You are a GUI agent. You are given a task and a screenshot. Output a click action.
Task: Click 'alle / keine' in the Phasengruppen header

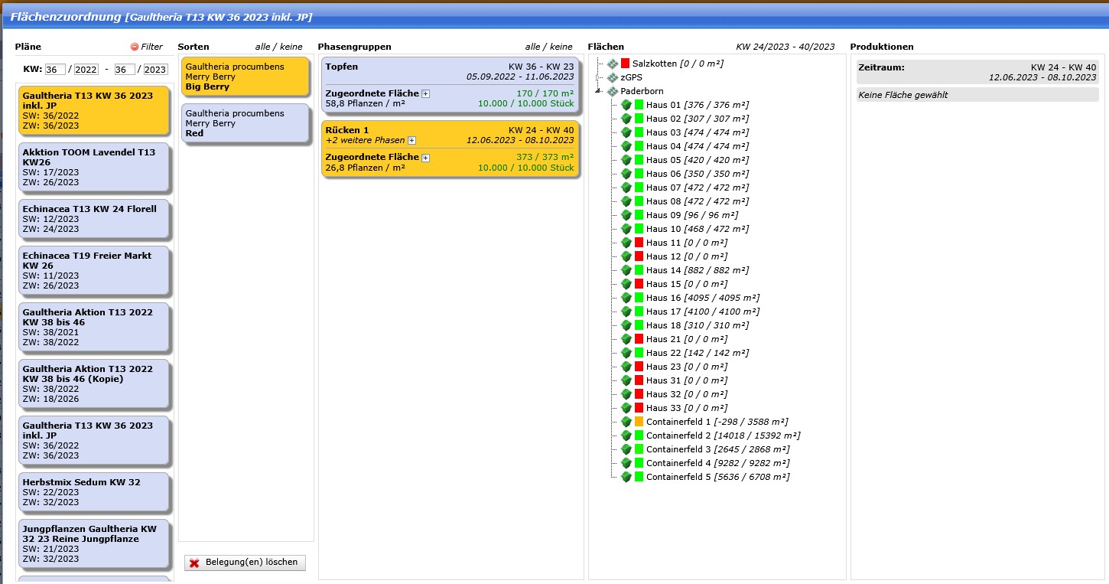click(548, 47)
